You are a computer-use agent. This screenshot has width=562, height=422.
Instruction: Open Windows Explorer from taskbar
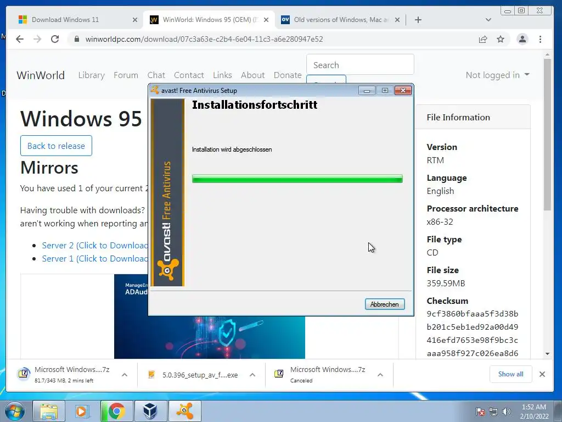click(49, 411)
